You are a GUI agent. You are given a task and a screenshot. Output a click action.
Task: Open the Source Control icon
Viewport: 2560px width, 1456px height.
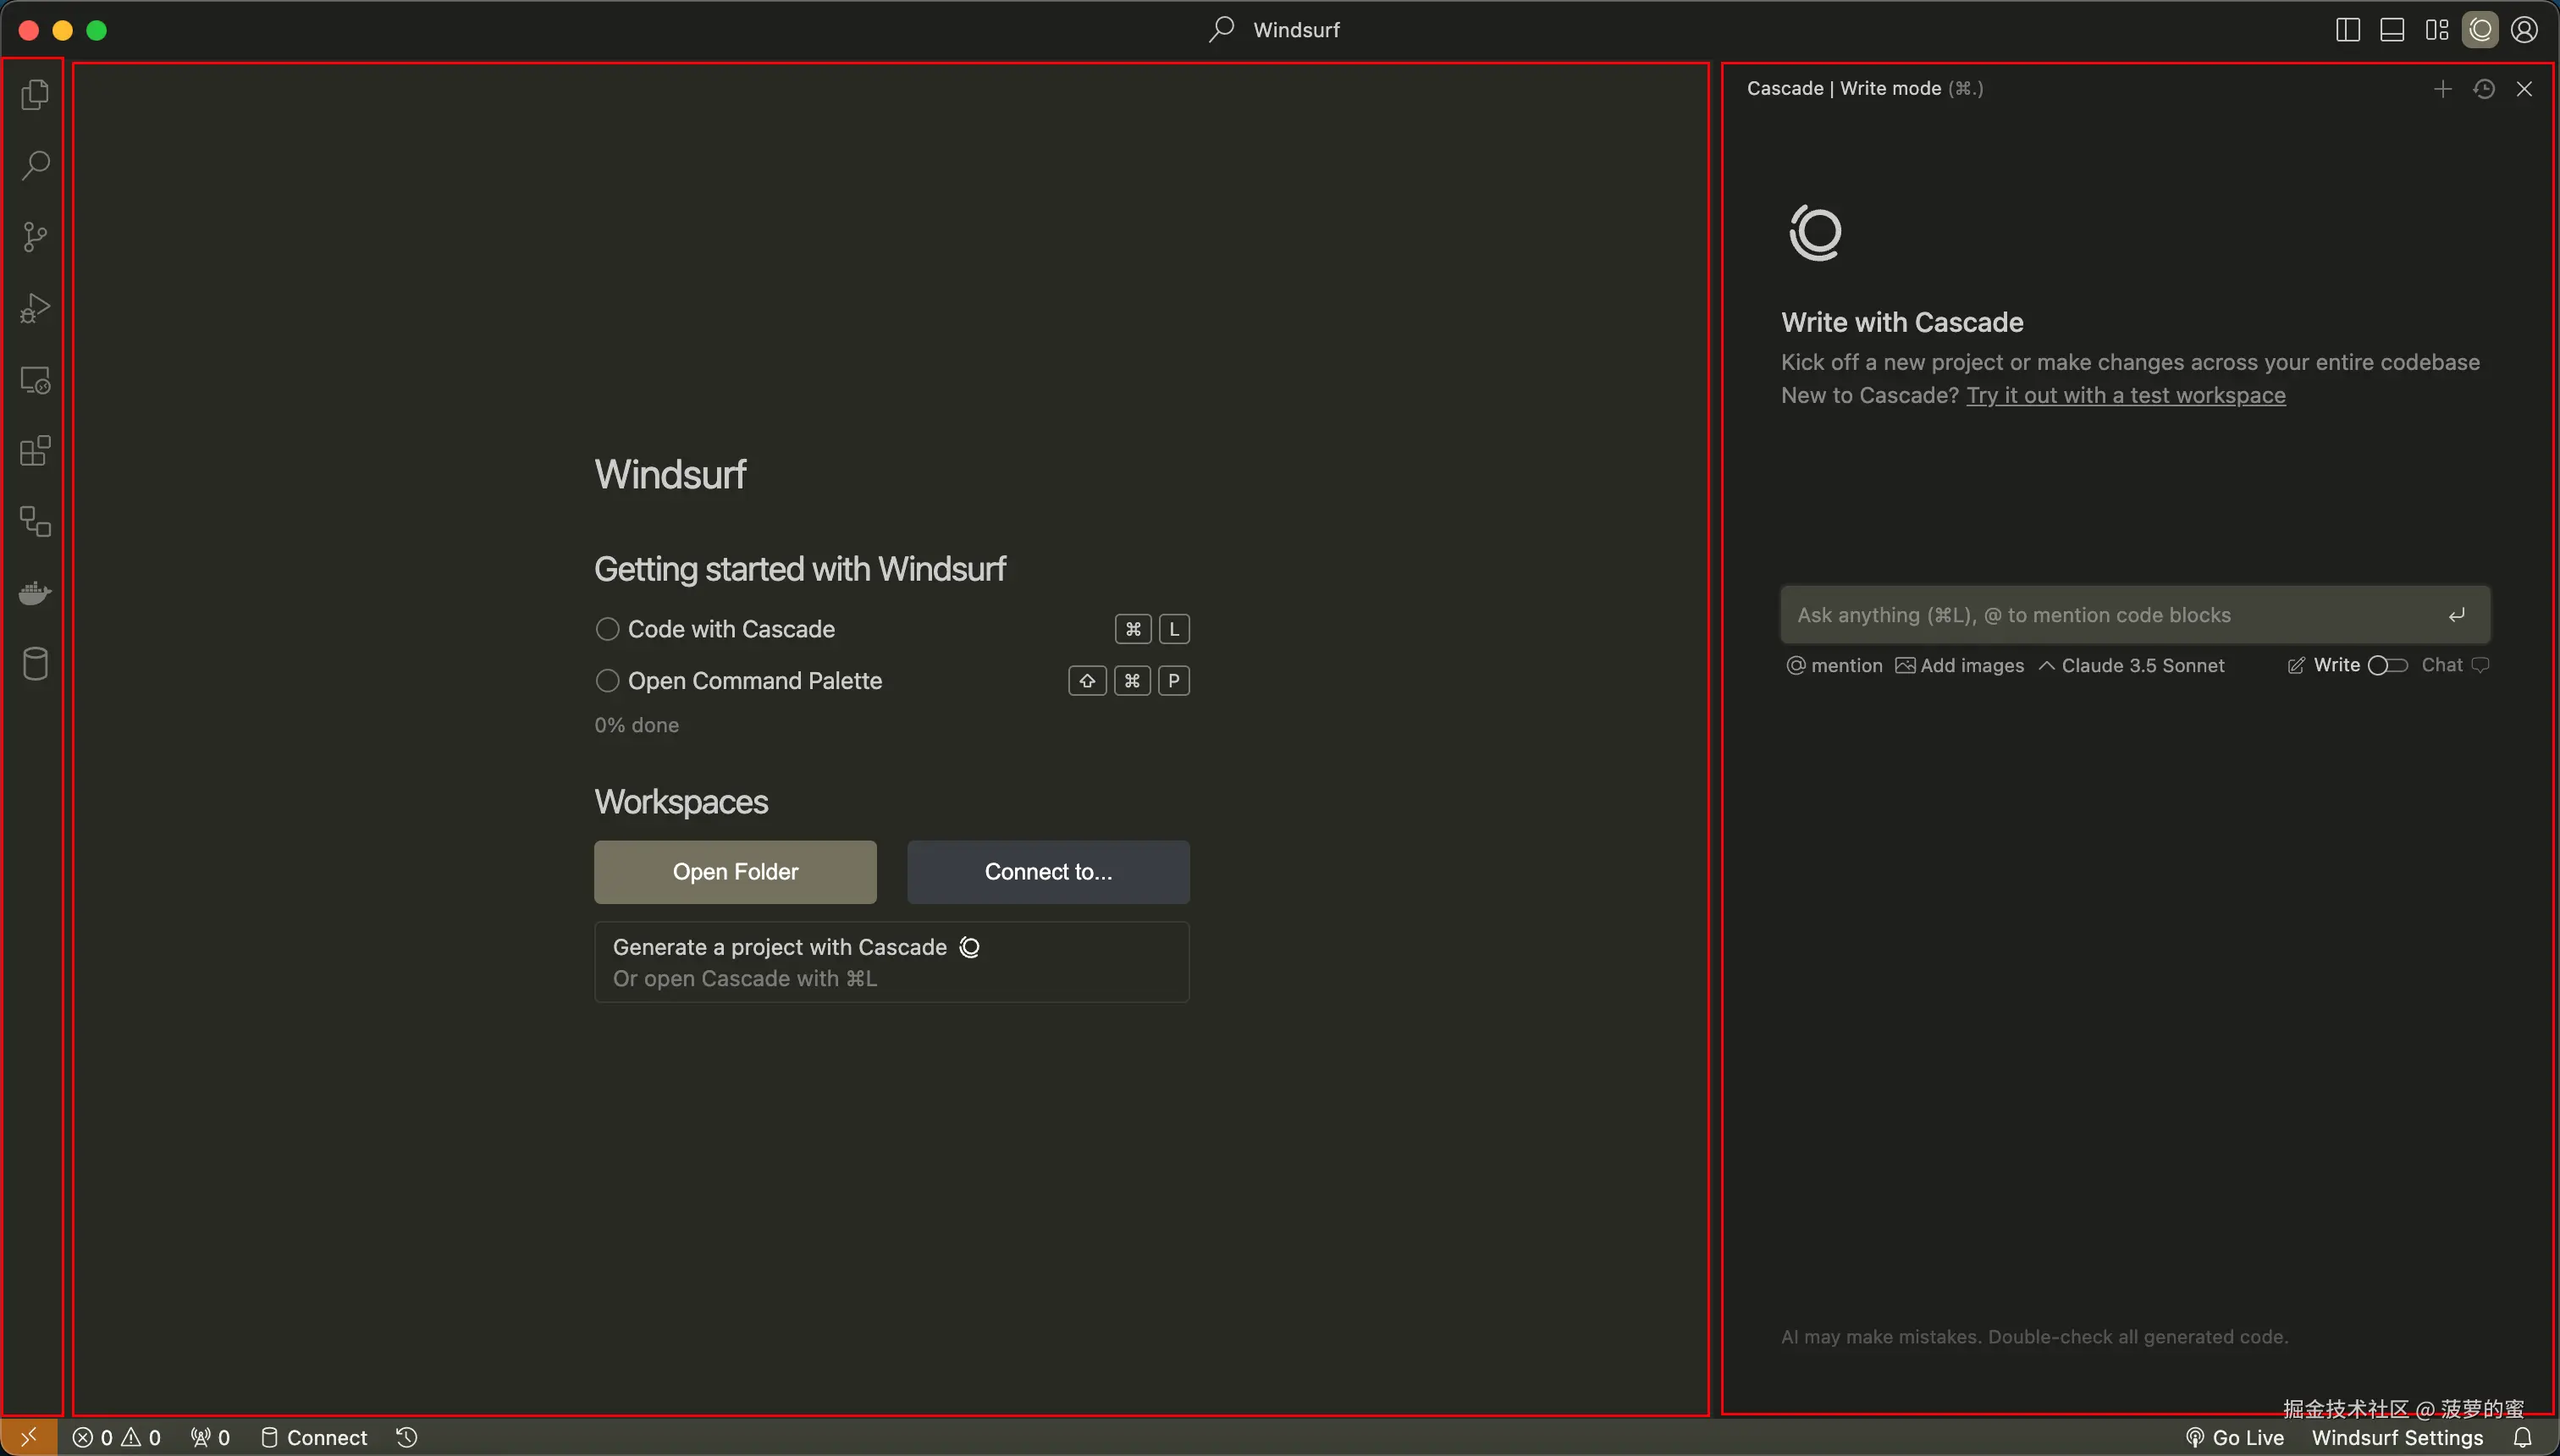click(x=35, y=237)
